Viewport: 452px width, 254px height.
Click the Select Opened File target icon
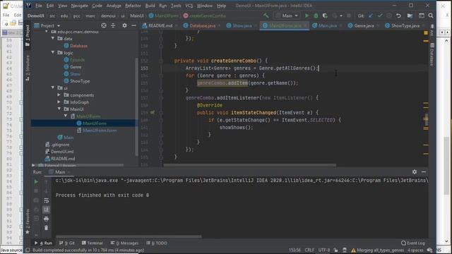104,25
